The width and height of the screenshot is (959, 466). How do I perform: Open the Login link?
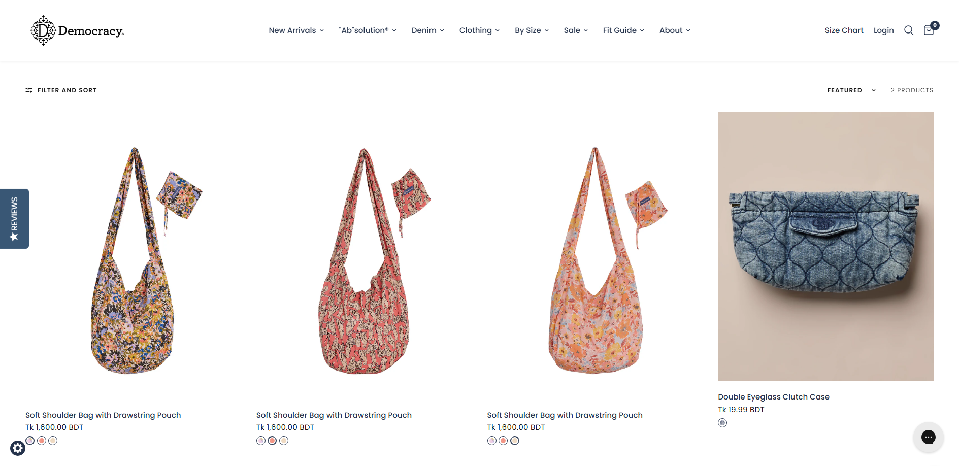[883, 30]
